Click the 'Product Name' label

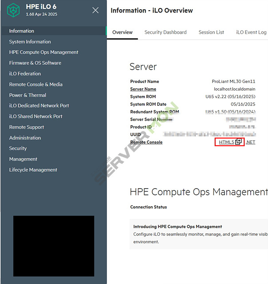click(x=145, y=82)
